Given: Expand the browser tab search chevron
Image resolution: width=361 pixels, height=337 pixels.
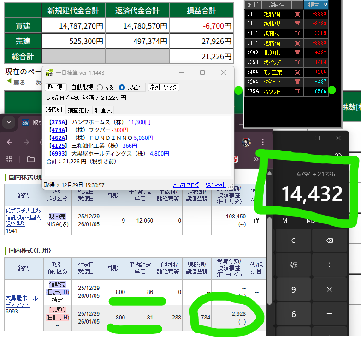Looking at the screenshot, I should [x=8, y=123].
